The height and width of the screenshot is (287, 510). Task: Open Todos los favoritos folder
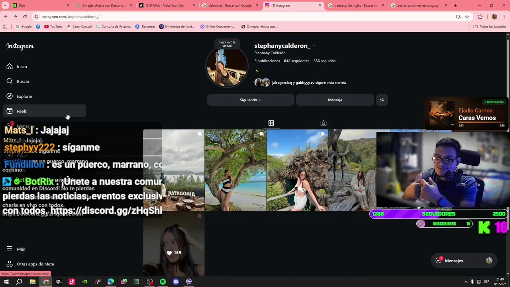click(x=490, y=27)
